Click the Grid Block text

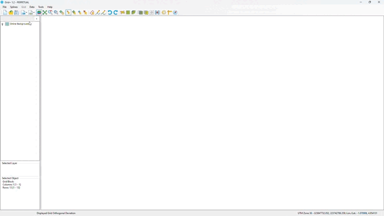[x=8, y=181]
